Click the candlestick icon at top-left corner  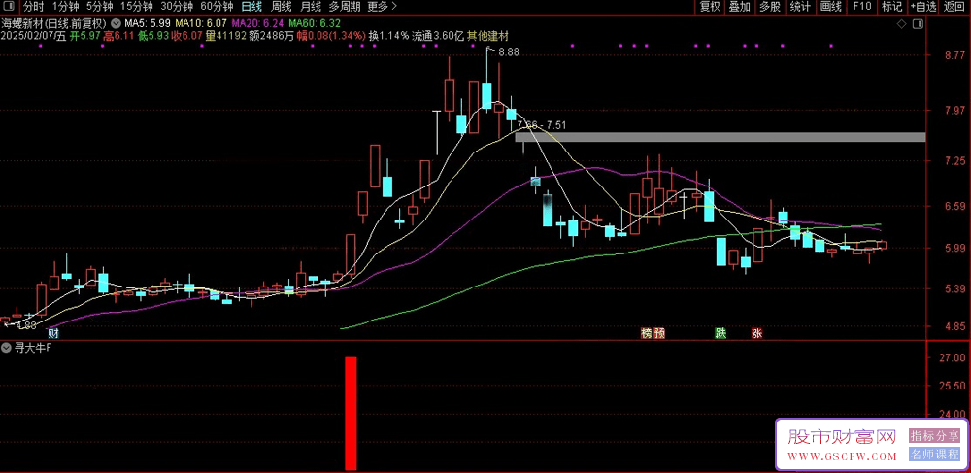(x=10, y=6)
